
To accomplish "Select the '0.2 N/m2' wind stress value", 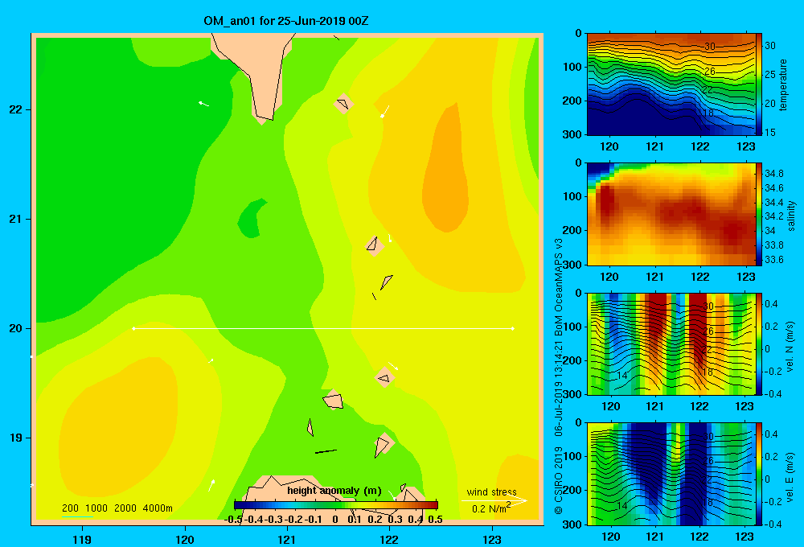I will [491, 508].
